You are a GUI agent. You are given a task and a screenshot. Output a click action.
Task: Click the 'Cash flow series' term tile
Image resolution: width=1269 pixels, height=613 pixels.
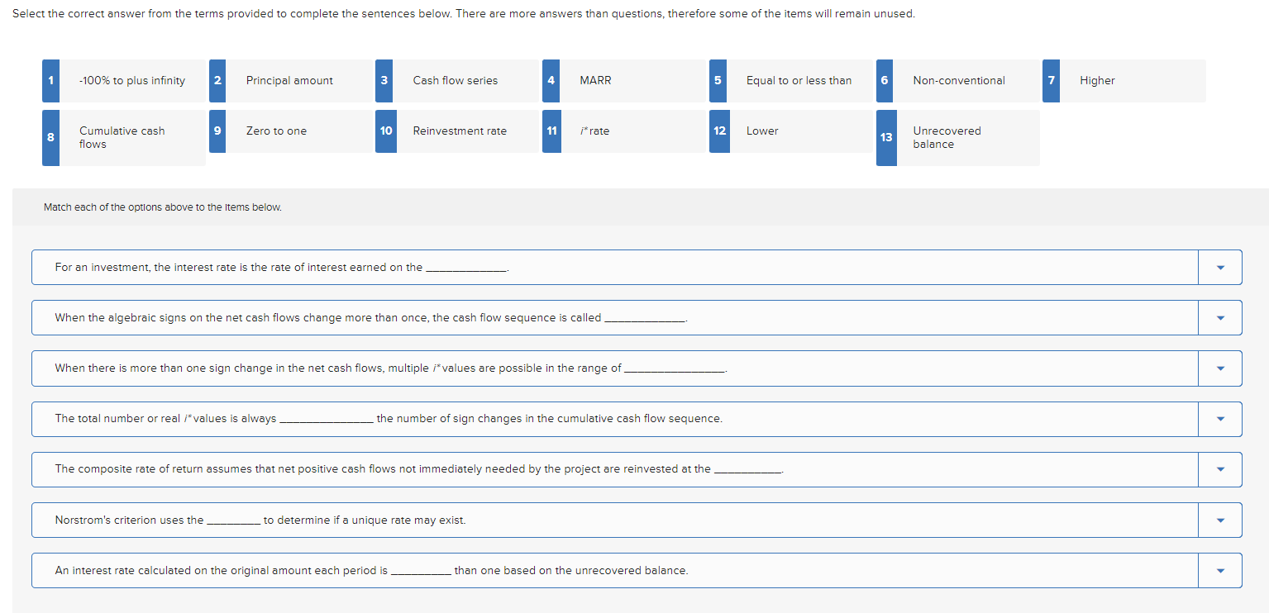click(456, 80)
